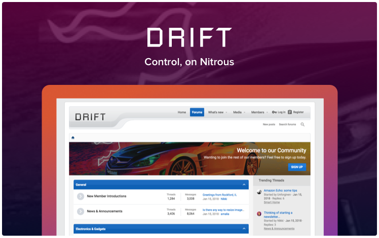Open Unforgiven's avatar in Trending Threads

[259, 192]
